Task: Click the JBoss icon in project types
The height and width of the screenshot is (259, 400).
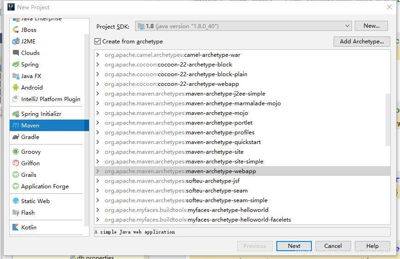Action: pyautogui.click(x=16, y=30)
